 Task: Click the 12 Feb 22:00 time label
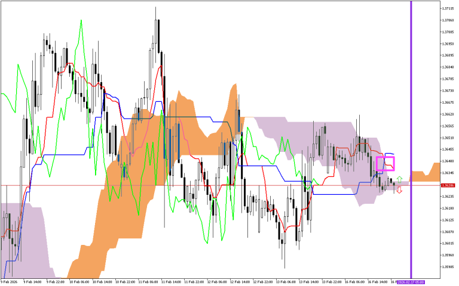(x=263, y=282)
